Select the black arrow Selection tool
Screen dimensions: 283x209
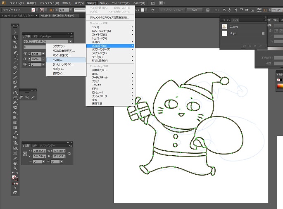[x=15, y=32]
